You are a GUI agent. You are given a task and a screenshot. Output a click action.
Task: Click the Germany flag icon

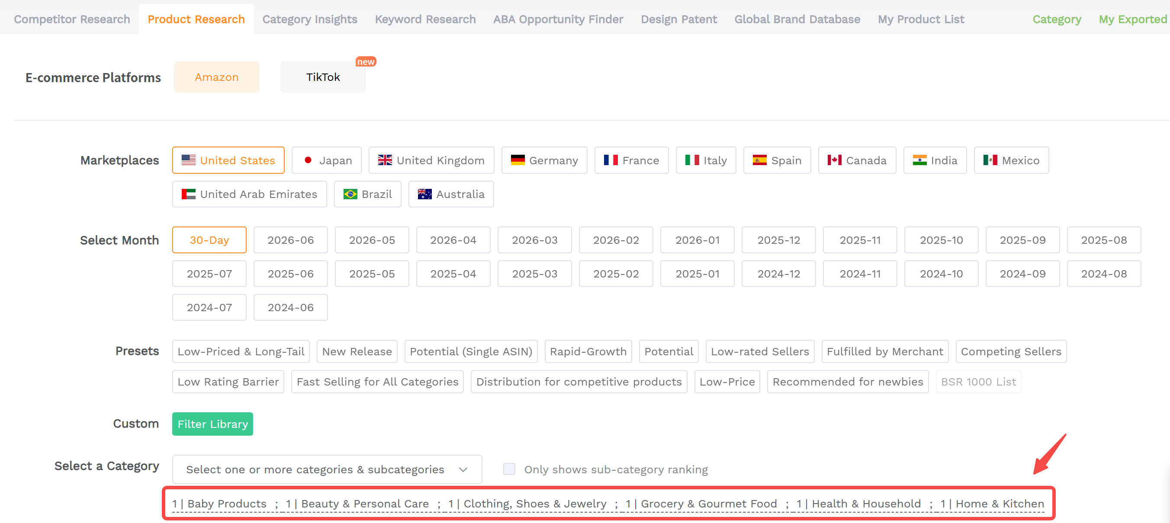point(518,160)
